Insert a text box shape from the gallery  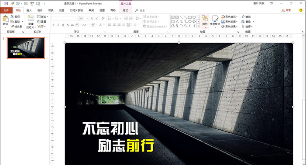173,17
